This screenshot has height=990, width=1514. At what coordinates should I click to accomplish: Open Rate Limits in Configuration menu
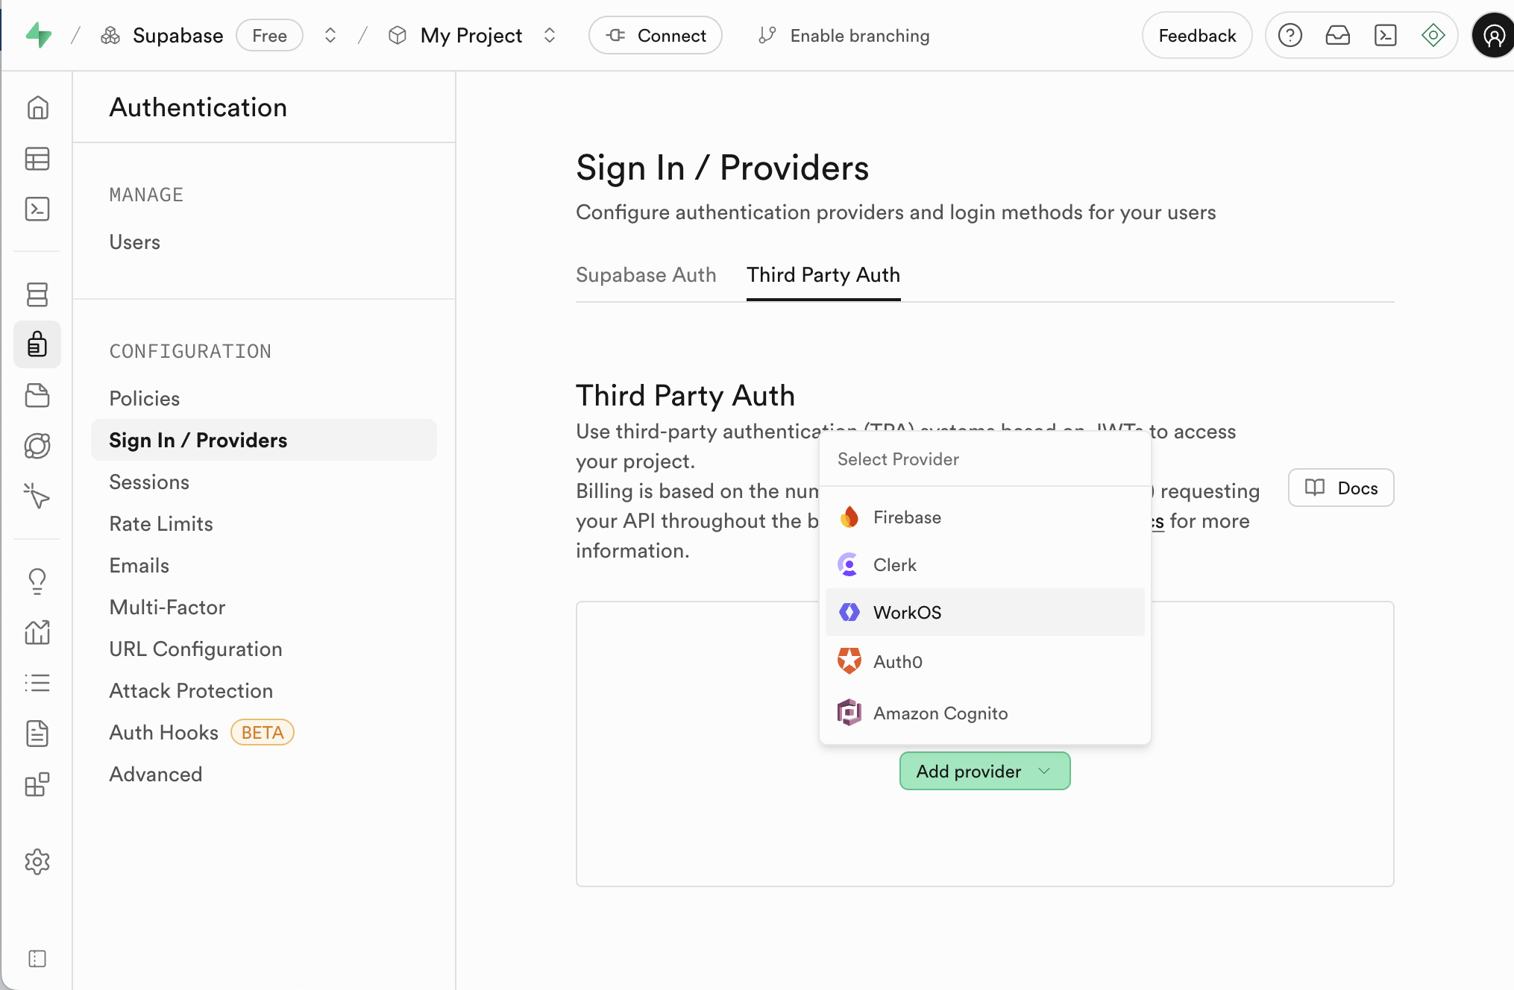click(x=160, y=523)
